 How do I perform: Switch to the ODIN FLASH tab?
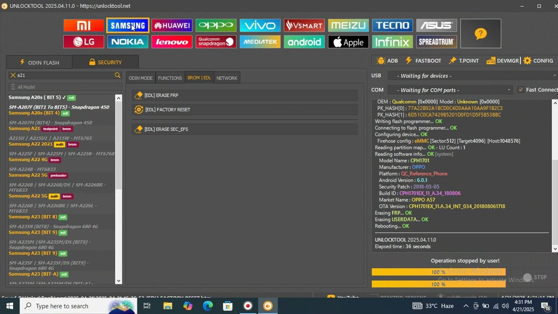pos(39,62)
